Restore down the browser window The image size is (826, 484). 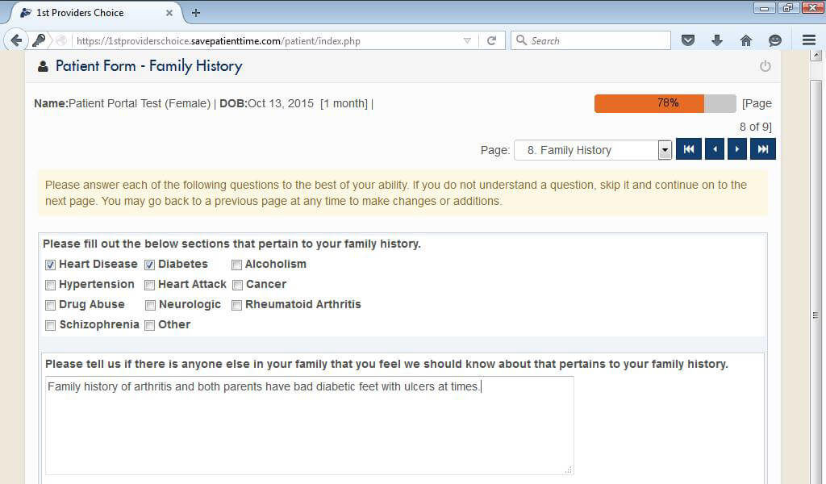coord(788,8)
